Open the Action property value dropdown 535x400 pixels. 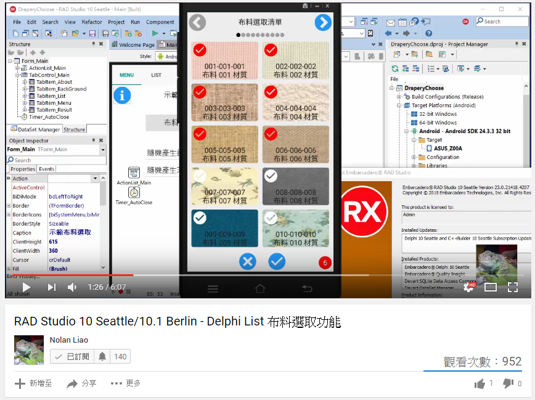point(95,179)
